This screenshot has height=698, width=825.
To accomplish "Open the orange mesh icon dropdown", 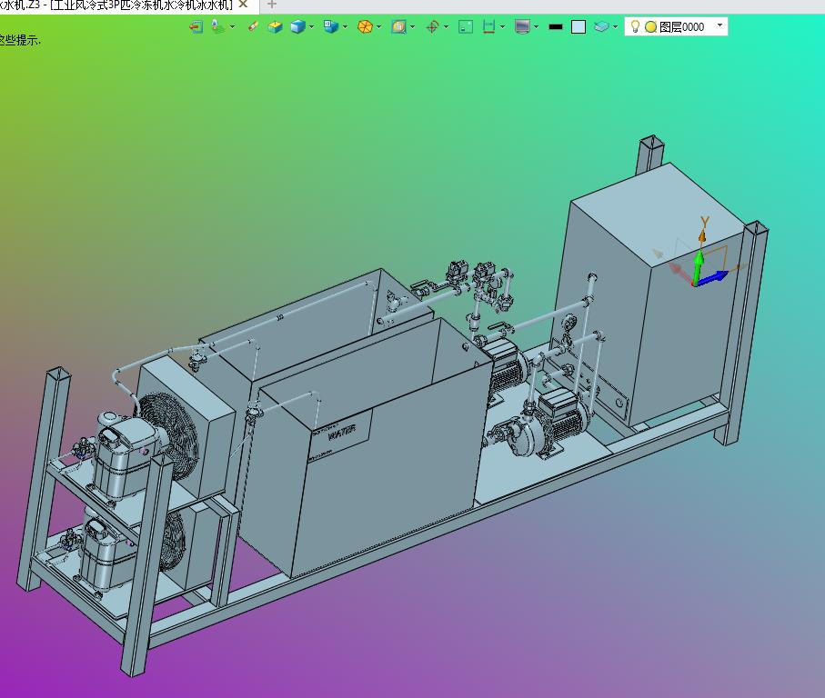I will tap(378, 26).
